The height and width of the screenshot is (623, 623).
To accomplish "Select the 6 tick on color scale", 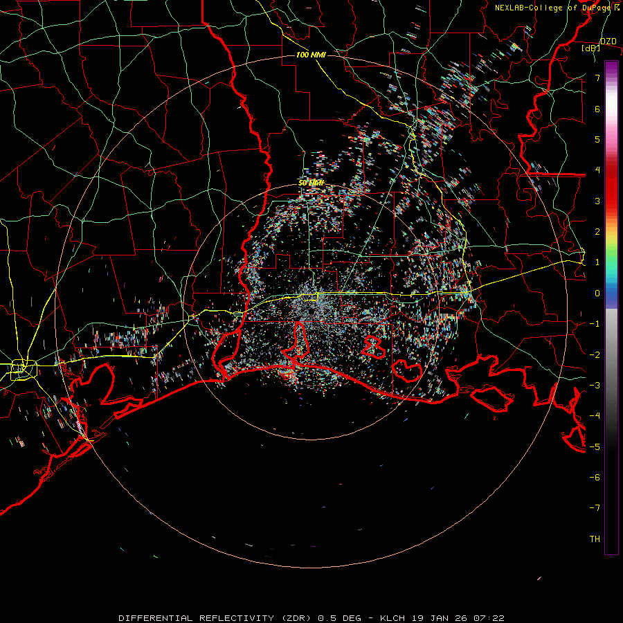I will [x=597, y=109].
